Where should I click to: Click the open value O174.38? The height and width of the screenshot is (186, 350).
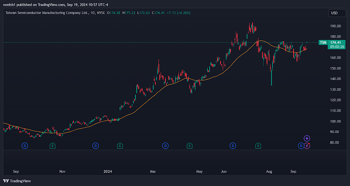click(x=114, y=13)
